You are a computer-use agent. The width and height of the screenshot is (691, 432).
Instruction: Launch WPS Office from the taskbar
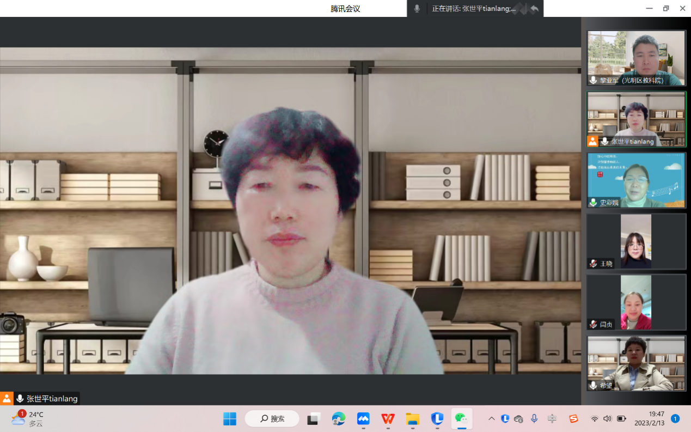(x=387, y=418)
